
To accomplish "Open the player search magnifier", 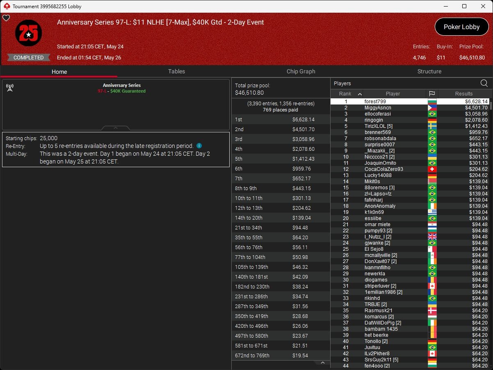I will point(484,83).
